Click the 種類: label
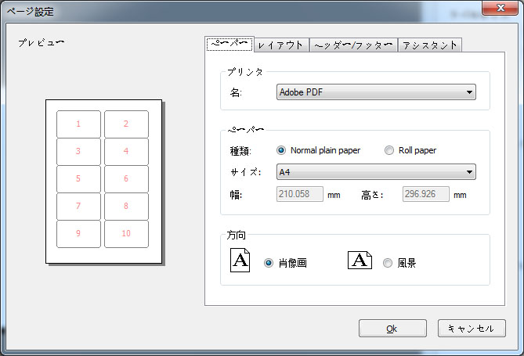 tap(240, 151)
